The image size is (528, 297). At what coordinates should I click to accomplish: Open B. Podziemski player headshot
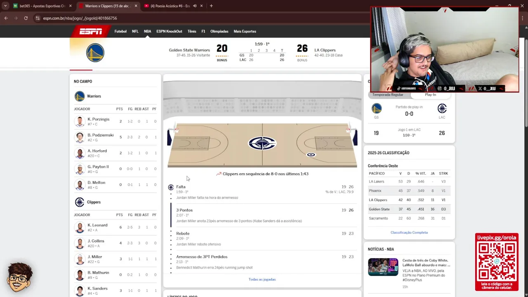(80, 137)
